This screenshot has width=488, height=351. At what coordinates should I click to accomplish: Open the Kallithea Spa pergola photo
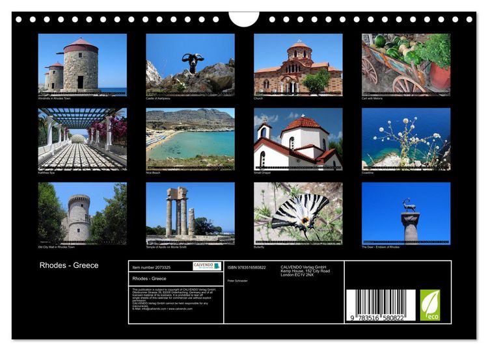coord(83,139)
